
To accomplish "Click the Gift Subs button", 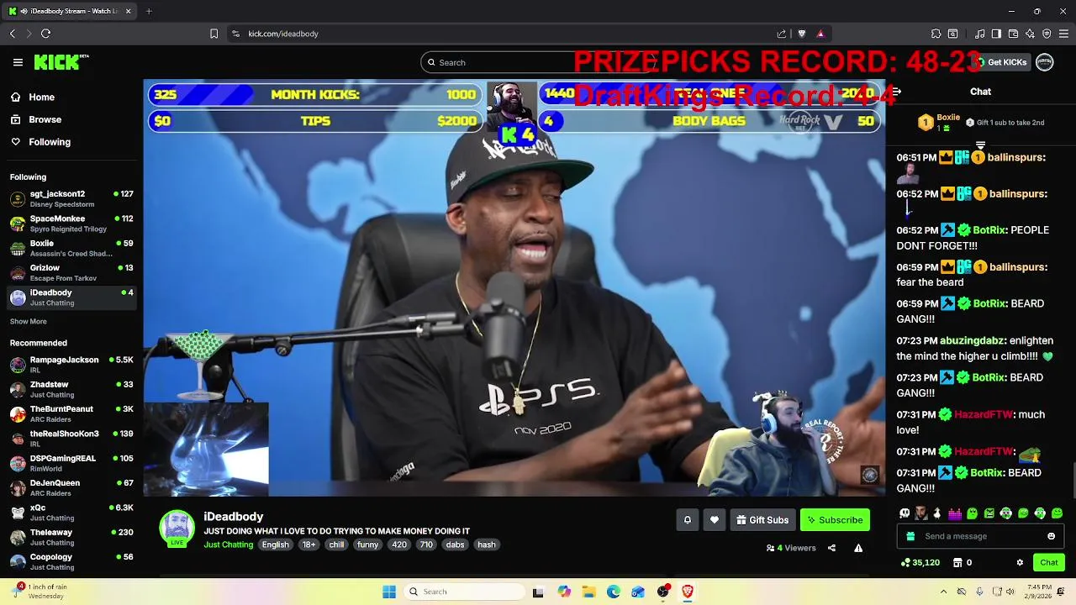I will pos(762,520).
